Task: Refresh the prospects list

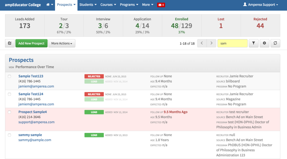Action: pyautogui.click(x=275, y=43)
